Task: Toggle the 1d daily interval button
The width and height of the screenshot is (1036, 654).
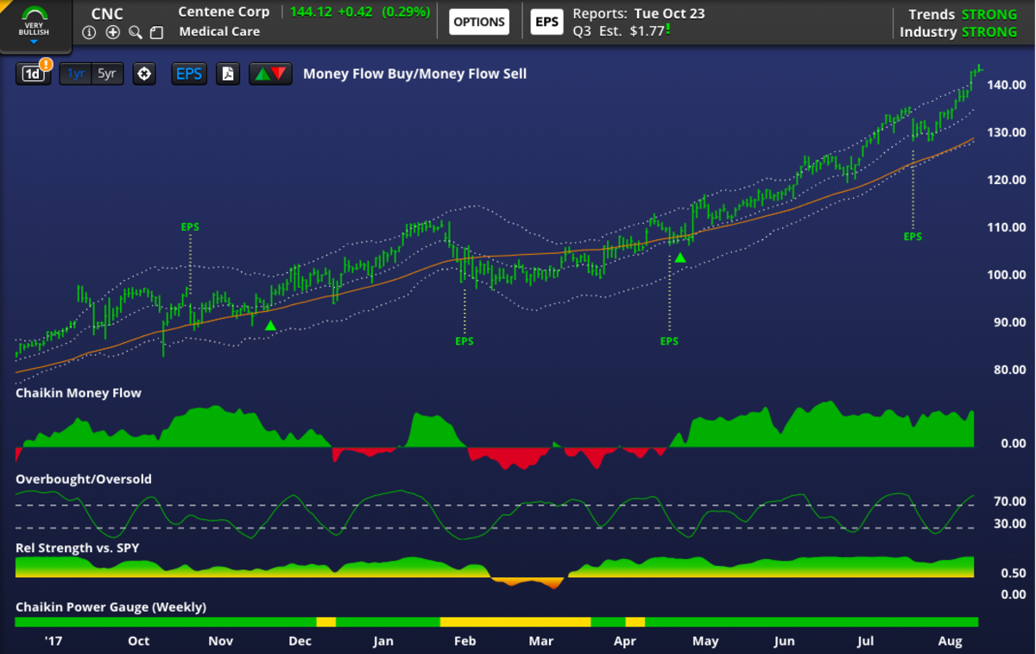Action: 33,73
